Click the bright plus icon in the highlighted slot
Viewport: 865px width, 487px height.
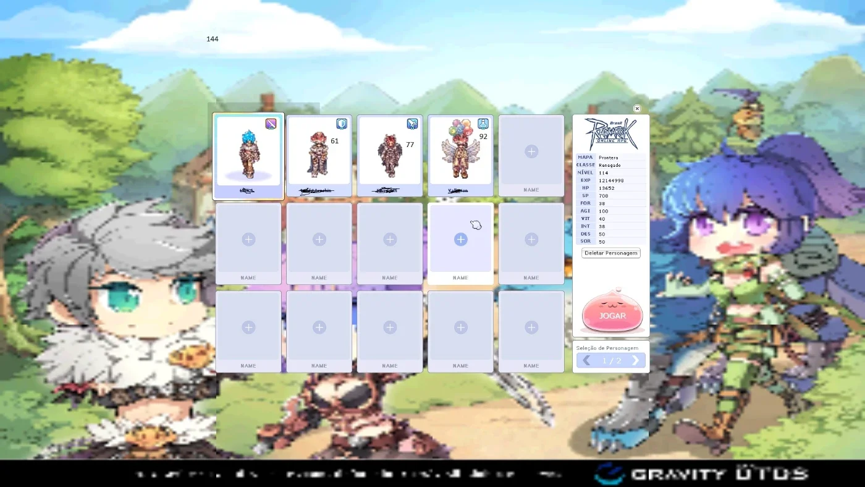pos(460,239)
